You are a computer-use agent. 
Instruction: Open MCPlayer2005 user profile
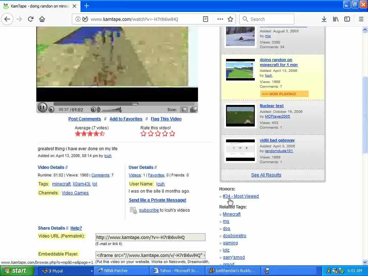pos(277,116)
